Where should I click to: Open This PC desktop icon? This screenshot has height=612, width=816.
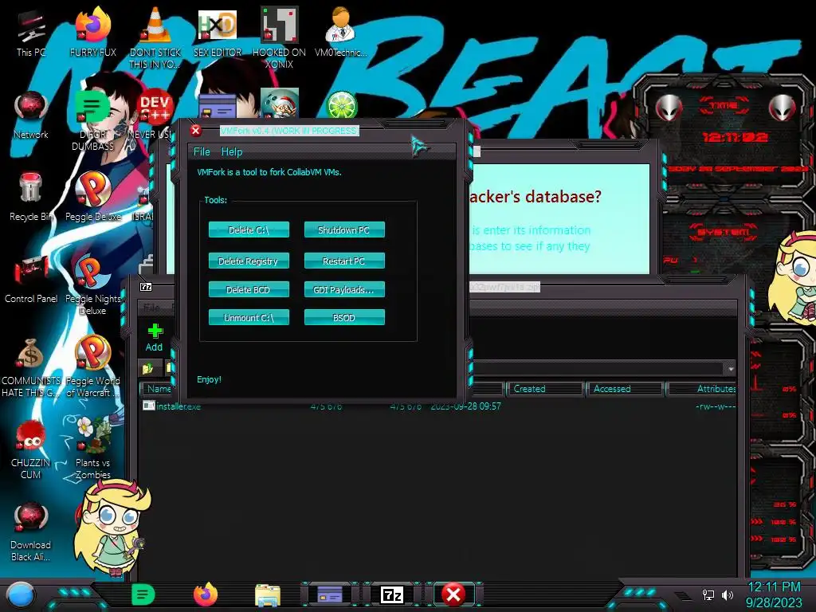[x=31, y=32]
